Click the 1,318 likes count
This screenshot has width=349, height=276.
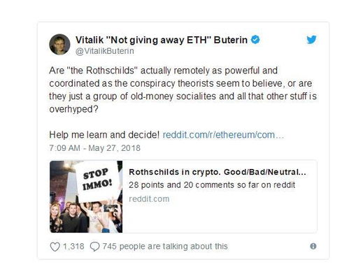point(73,247)
